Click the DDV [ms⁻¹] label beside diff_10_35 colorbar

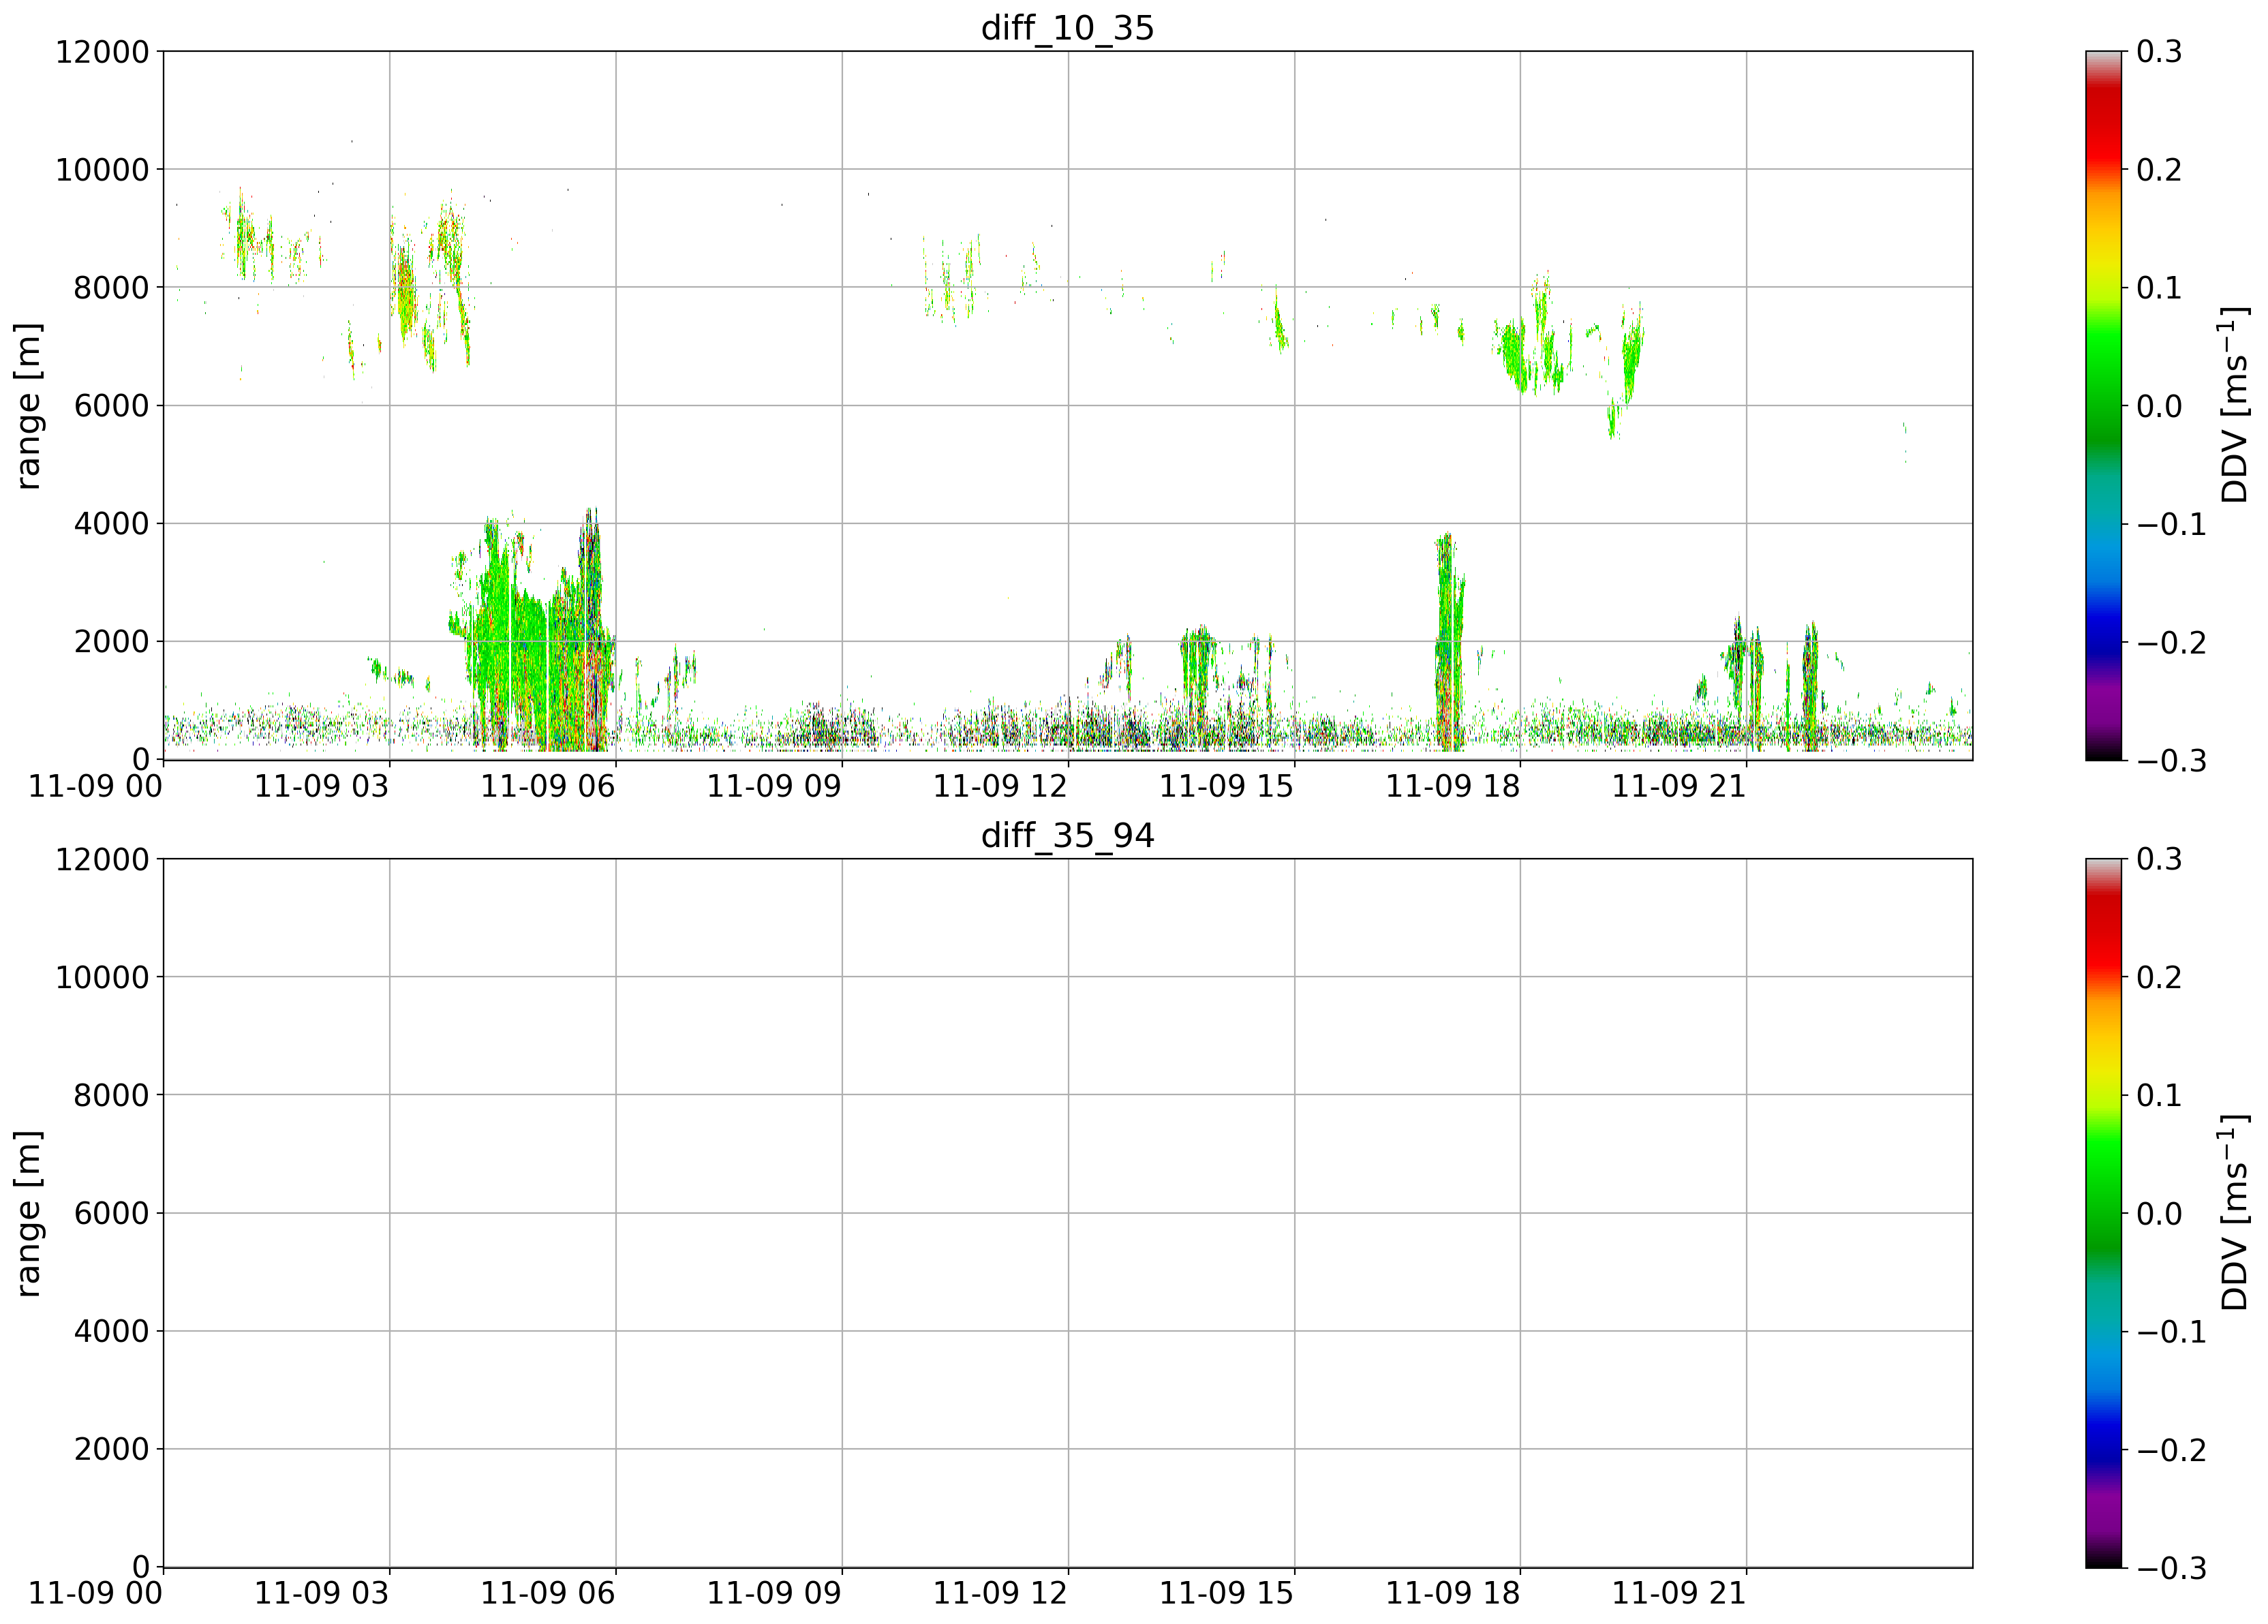2233,405
